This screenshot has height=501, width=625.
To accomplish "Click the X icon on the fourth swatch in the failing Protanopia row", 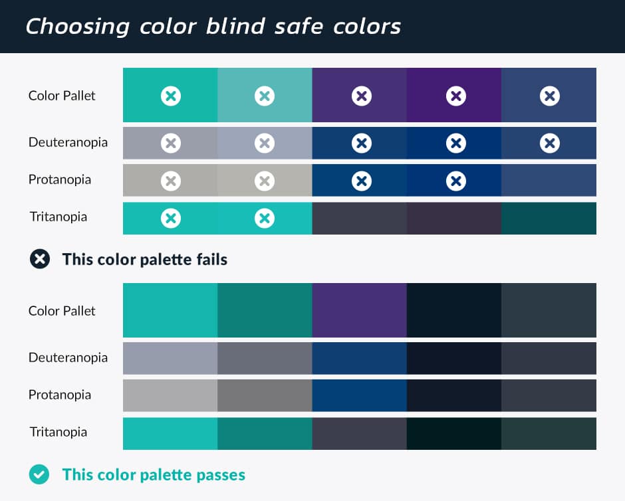I will coord(456,181).
